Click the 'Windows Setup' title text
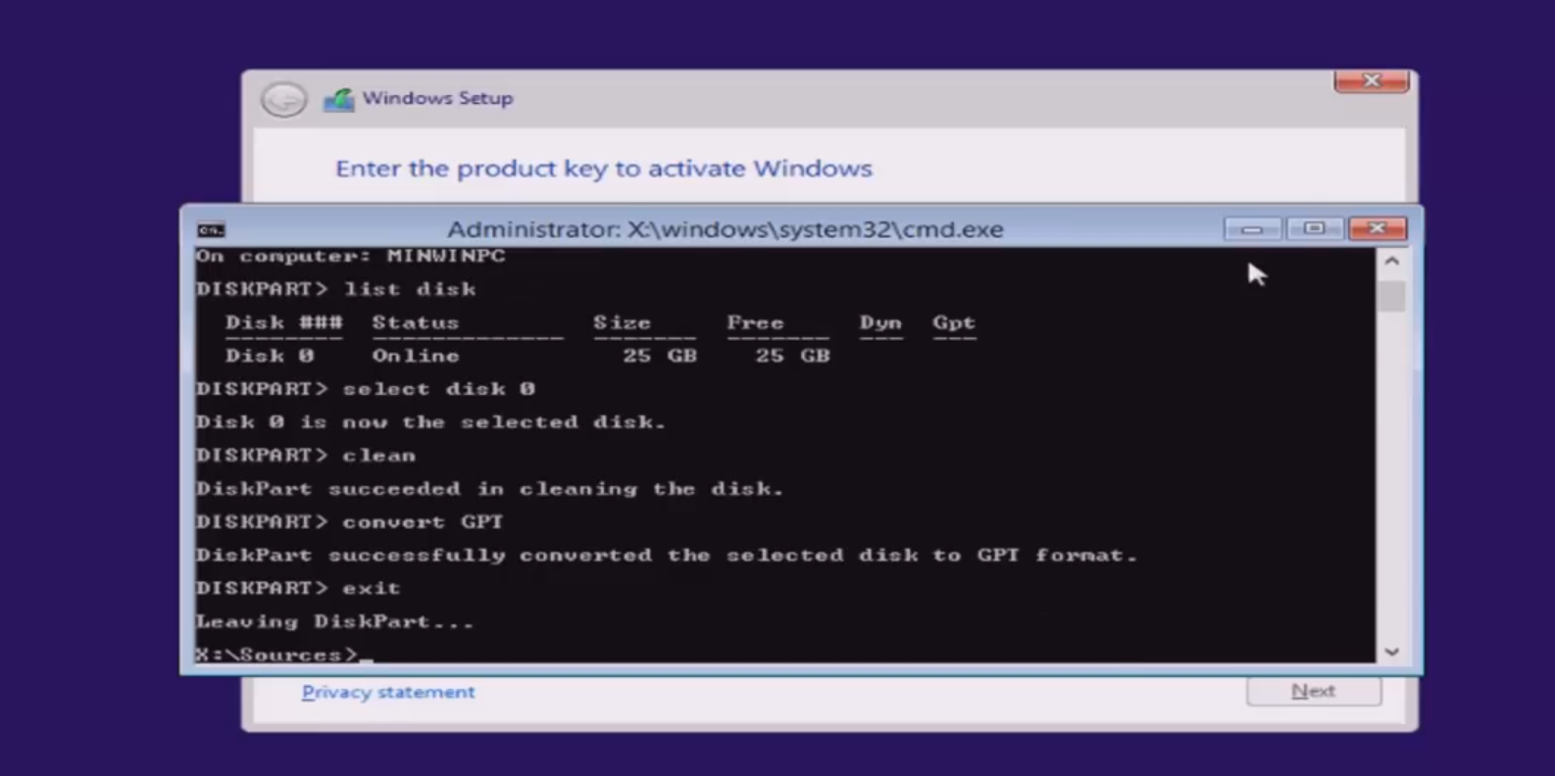 [x=437, y=98]
